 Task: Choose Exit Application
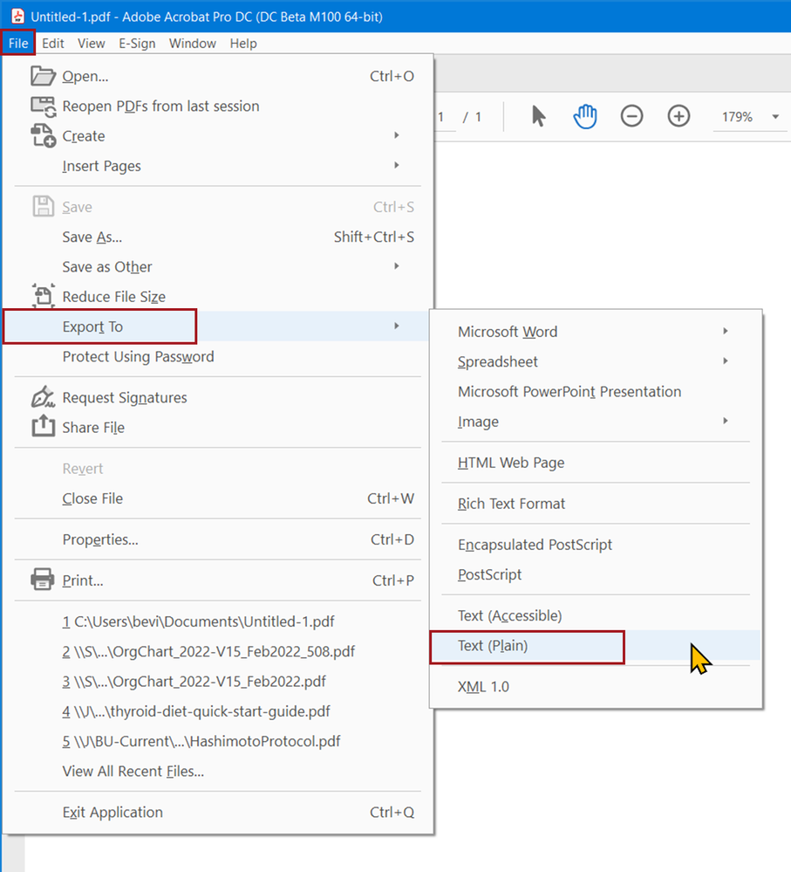pos(113,812)
